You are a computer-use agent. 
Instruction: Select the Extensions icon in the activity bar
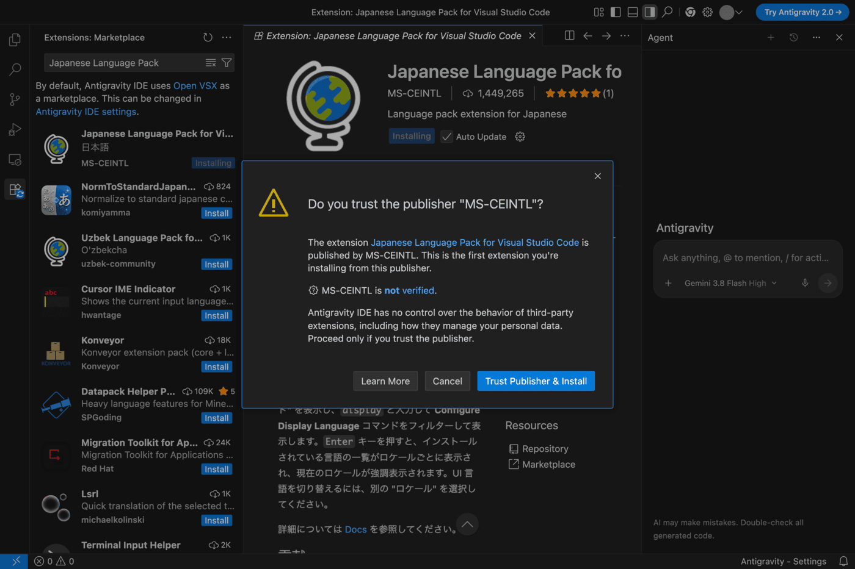(x=15, y=190)
